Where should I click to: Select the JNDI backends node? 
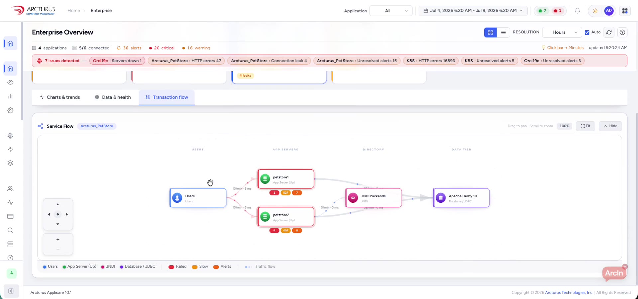click(x=373, y=198)
